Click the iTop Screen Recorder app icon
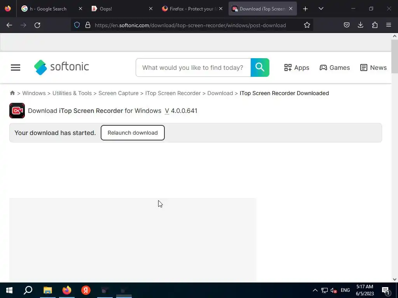Image resolution: width=398 pixels, height=298 pixels. tap(17, 111)
